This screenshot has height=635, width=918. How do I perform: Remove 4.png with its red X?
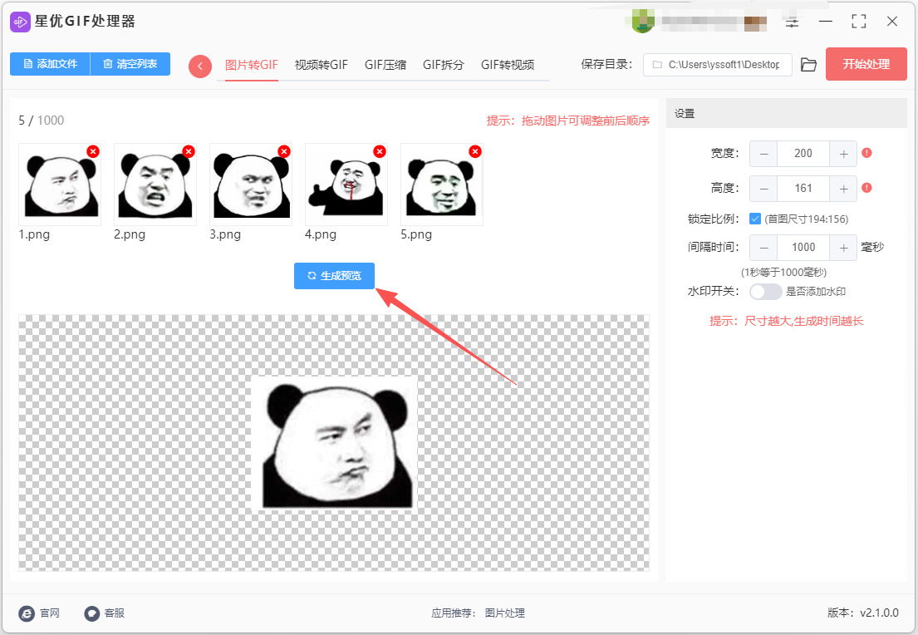click(380, 151)
